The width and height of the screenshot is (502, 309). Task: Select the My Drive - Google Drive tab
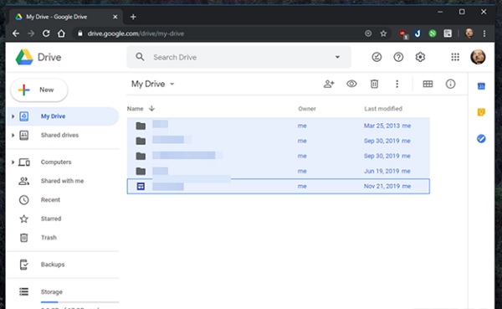[65, 17]
